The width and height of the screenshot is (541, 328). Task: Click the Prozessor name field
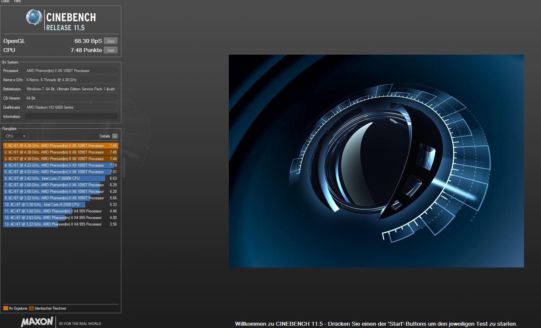click(71, 71)
